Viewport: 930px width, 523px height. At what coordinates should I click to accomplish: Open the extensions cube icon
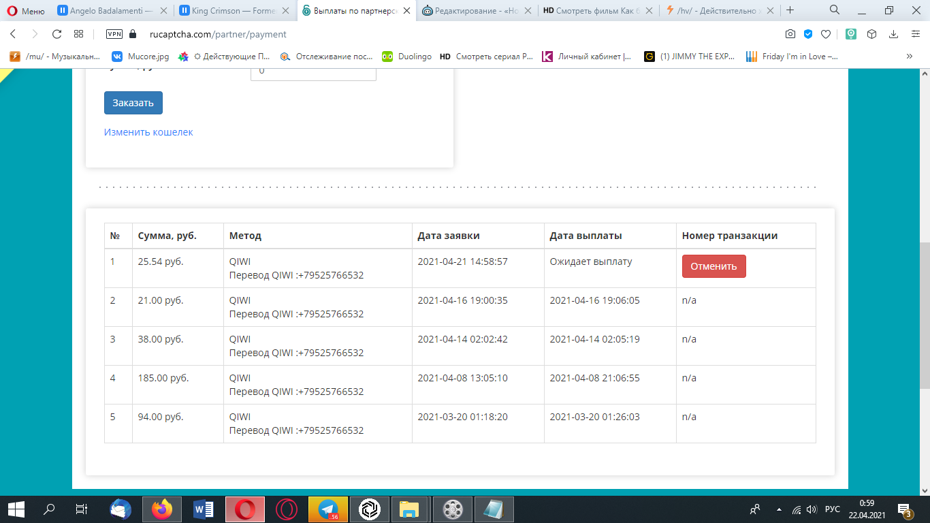[871, 34]
